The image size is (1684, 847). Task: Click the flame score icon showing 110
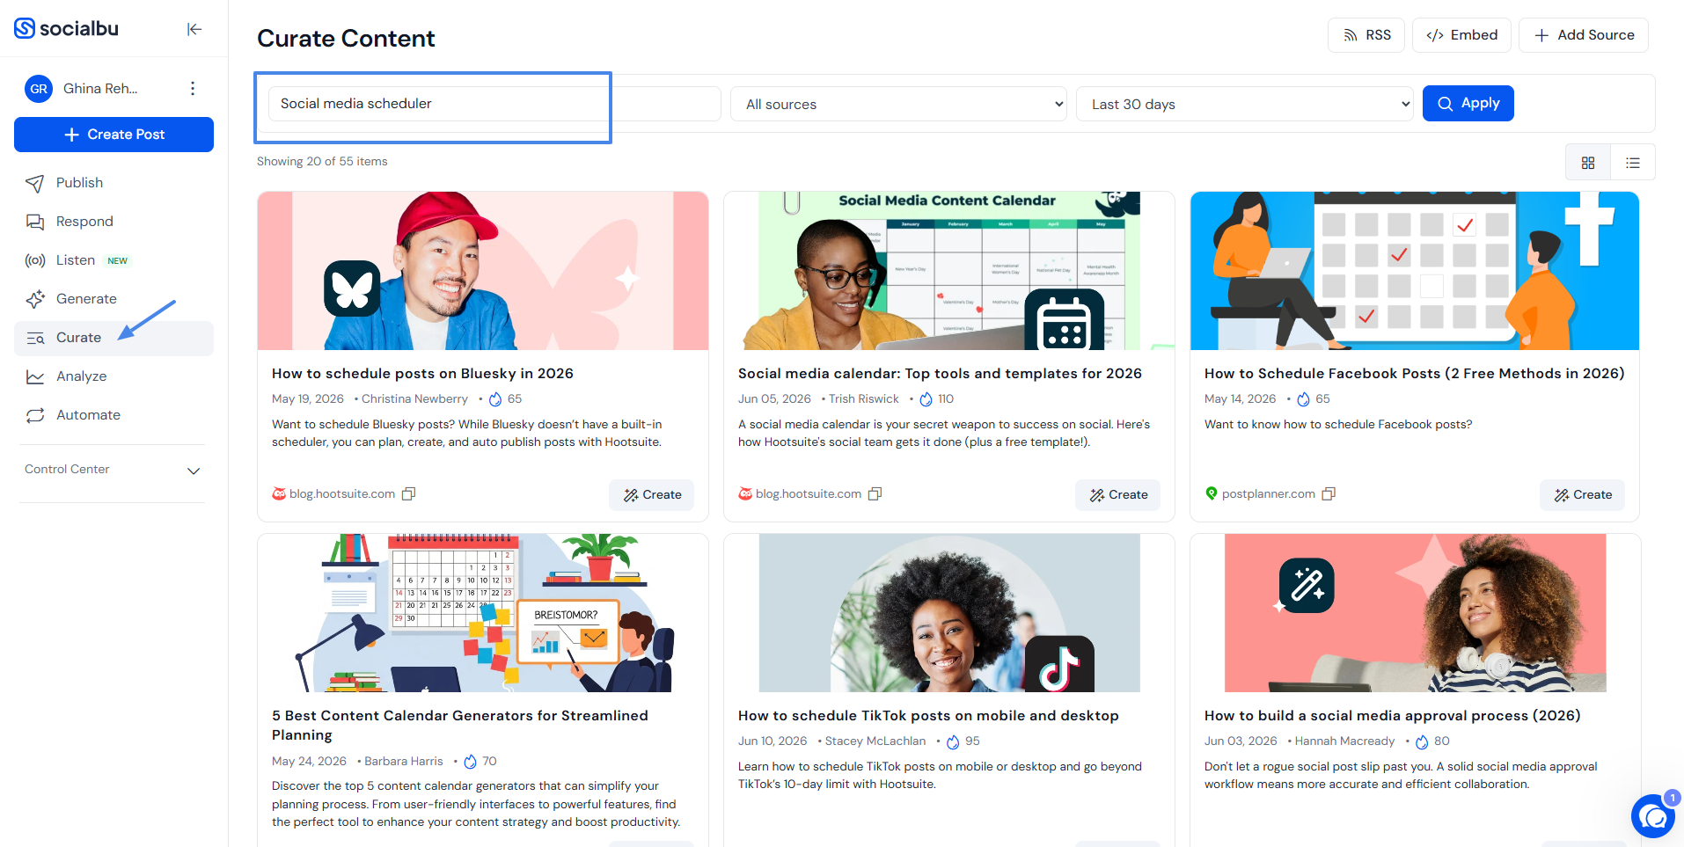point(926,399)
